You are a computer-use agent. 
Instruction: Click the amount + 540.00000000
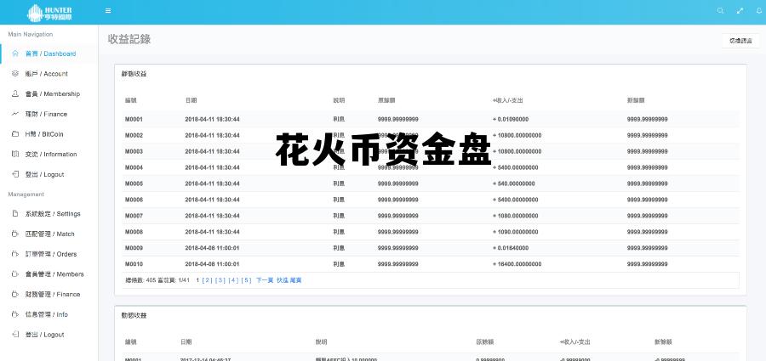click(513, 183)
